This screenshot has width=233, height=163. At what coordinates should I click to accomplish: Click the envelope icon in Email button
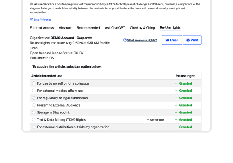(x=167, y=40)
